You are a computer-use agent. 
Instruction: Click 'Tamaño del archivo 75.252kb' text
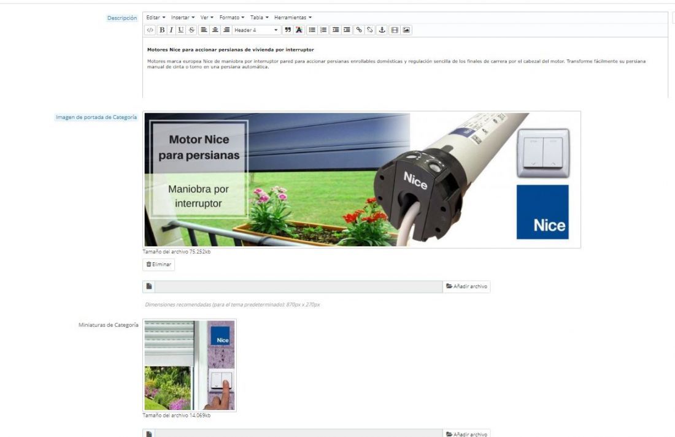[x=177, y=252]
